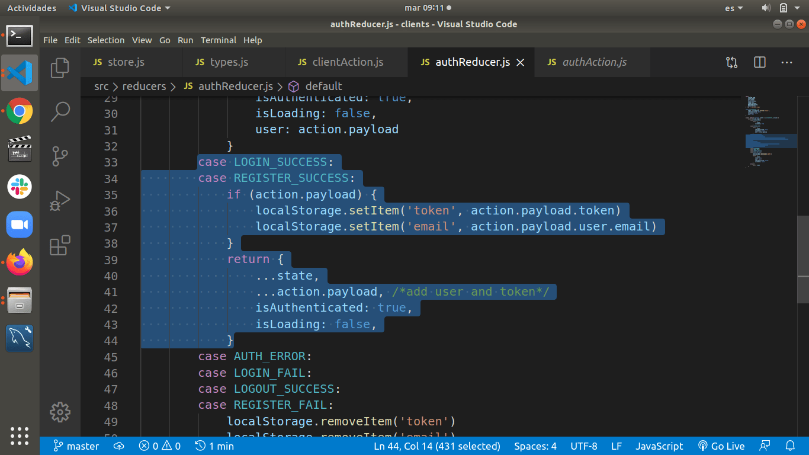Screen dimensions: 809x455
Task: Open the File menu
Action: 50,40
